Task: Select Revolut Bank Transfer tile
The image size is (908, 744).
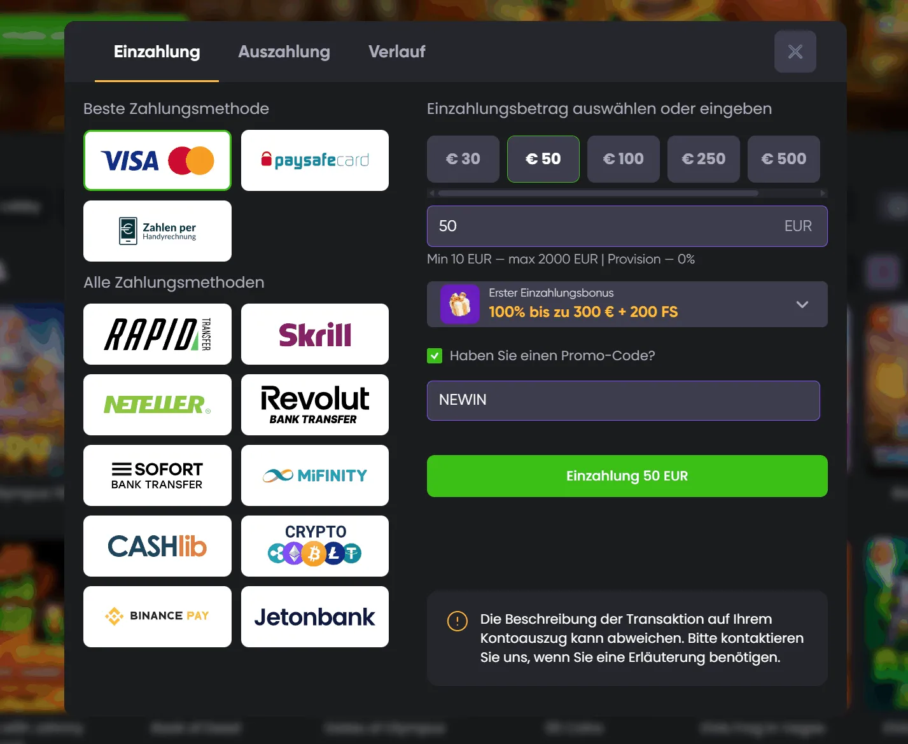Action: pyautogui.click(x=315, y=405)
